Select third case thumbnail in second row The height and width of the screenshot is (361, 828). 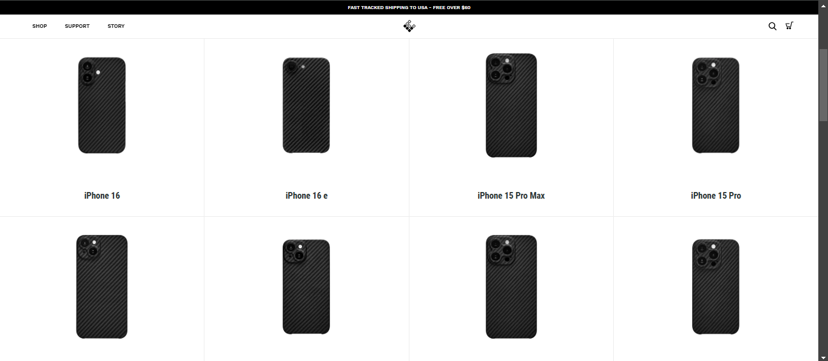coord(511,286)
